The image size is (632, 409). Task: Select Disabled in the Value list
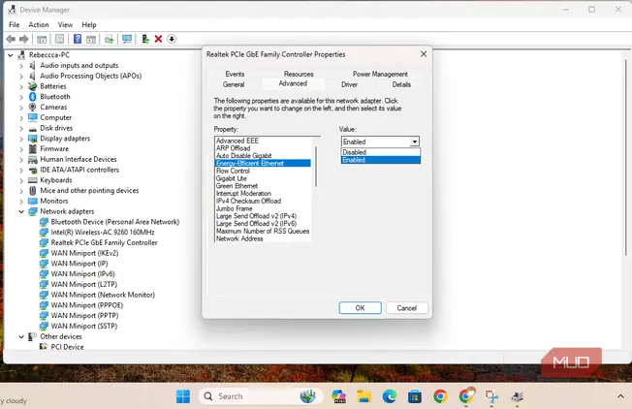pyautogui.click(x=381, y=152)
